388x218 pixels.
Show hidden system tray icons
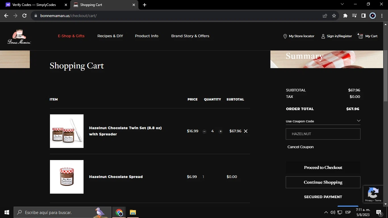(326, 212)
